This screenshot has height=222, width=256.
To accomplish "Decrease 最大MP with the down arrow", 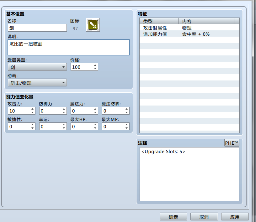I will (126, 128).
